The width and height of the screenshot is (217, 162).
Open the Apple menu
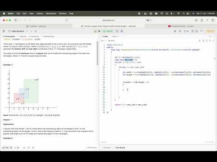(x=4, y=13)
